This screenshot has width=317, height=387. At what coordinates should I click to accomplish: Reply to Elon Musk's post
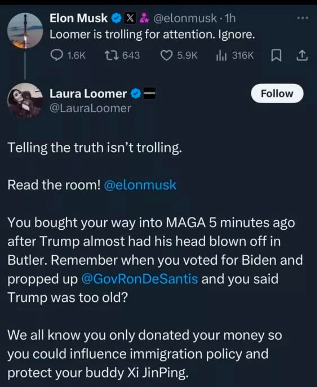56,55
